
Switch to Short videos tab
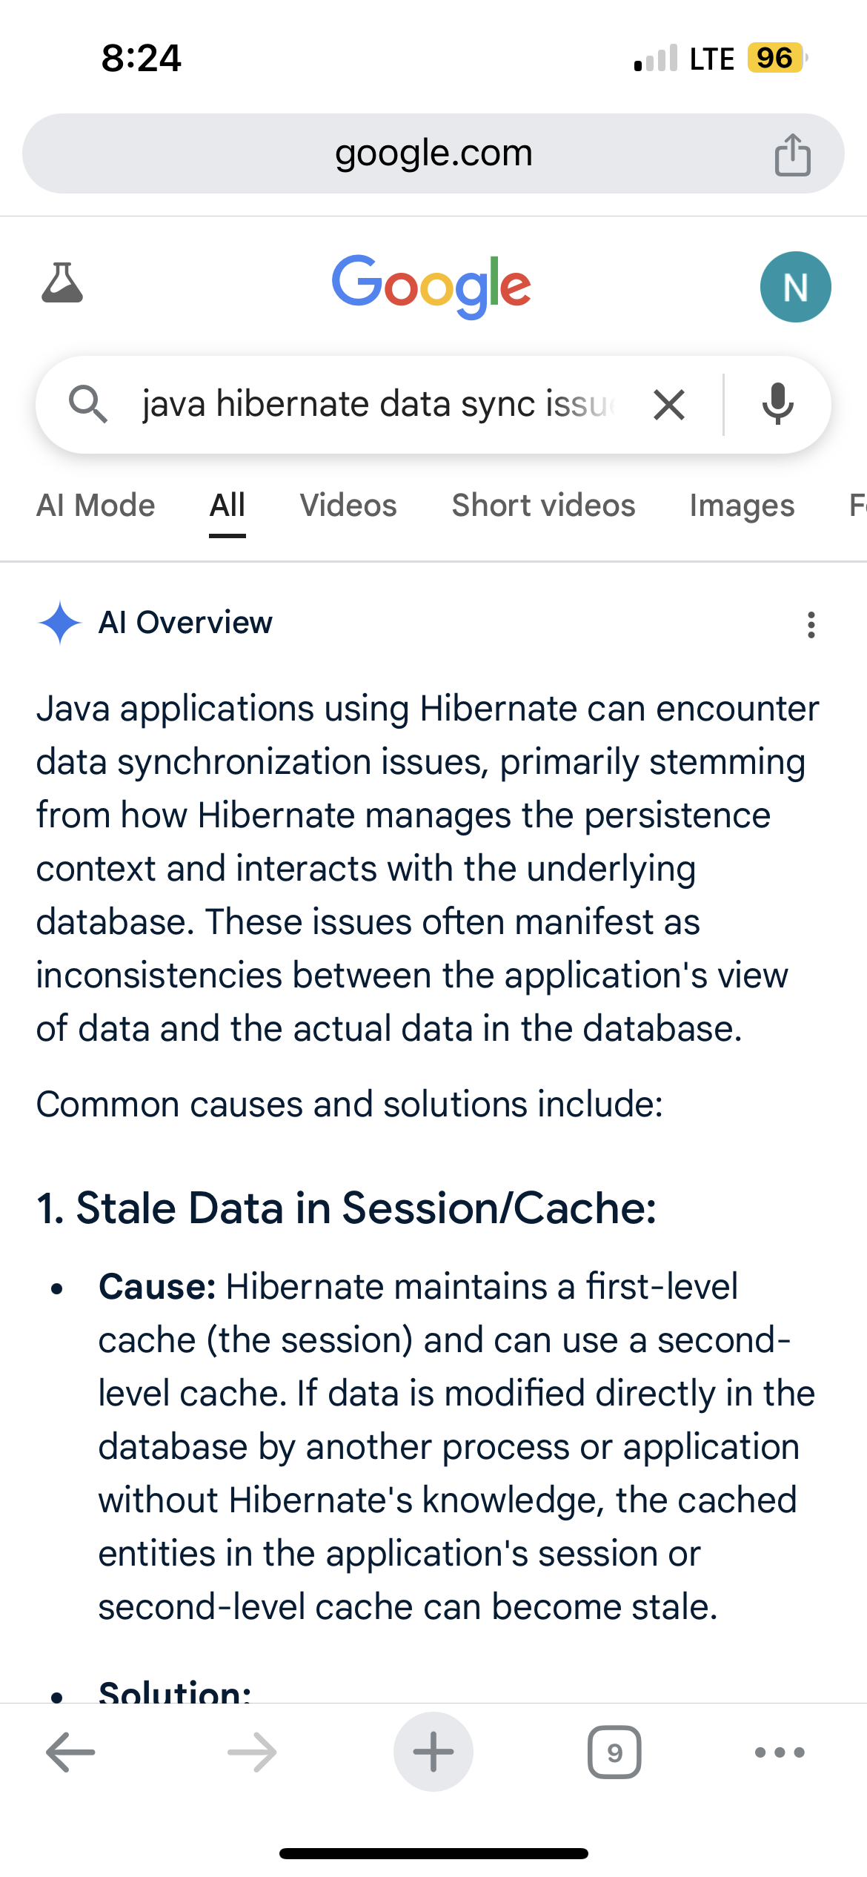coord(543,506)
